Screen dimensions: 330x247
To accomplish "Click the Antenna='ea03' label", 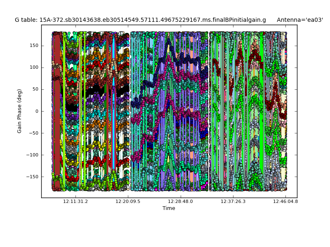I will [300, 20].
